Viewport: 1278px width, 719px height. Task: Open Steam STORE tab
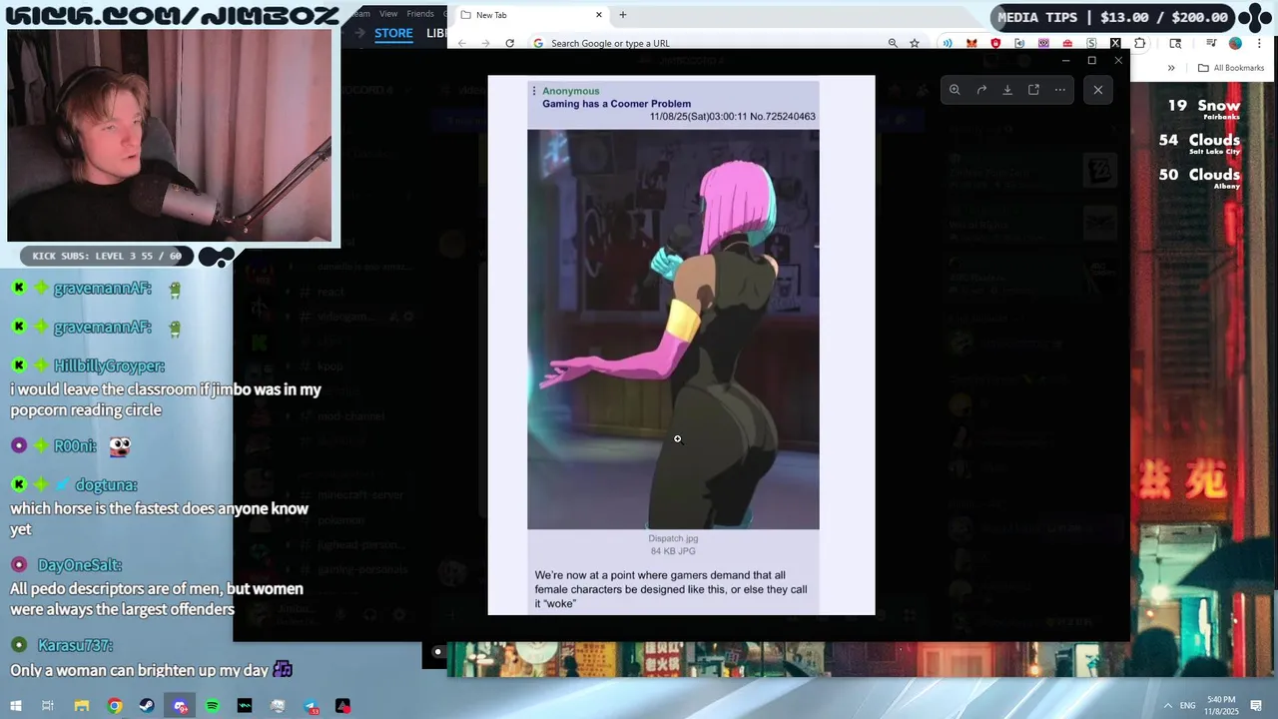click(393, 33)
